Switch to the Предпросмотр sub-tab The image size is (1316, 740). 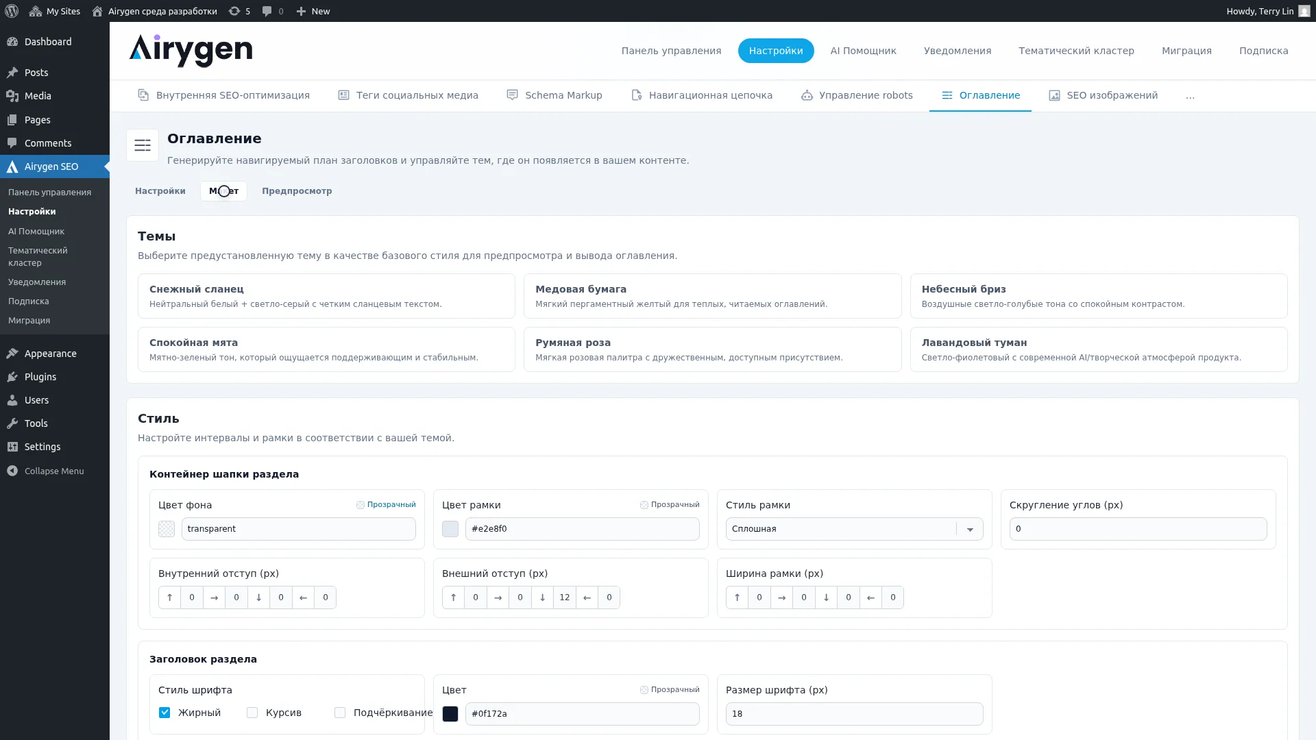(297, 191)
